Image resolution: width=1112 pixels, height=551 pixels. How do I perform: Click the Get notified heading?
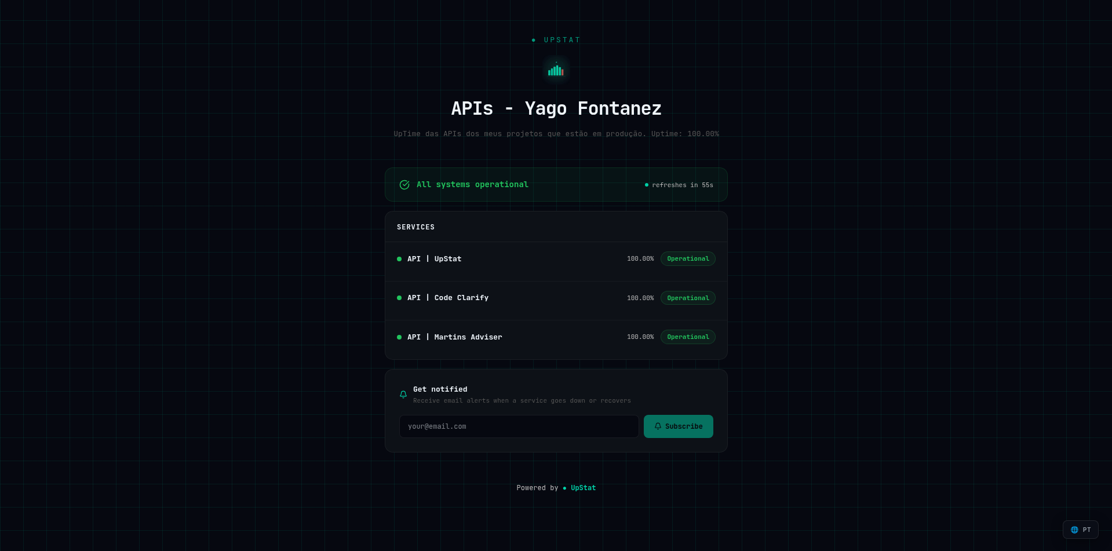440,389
